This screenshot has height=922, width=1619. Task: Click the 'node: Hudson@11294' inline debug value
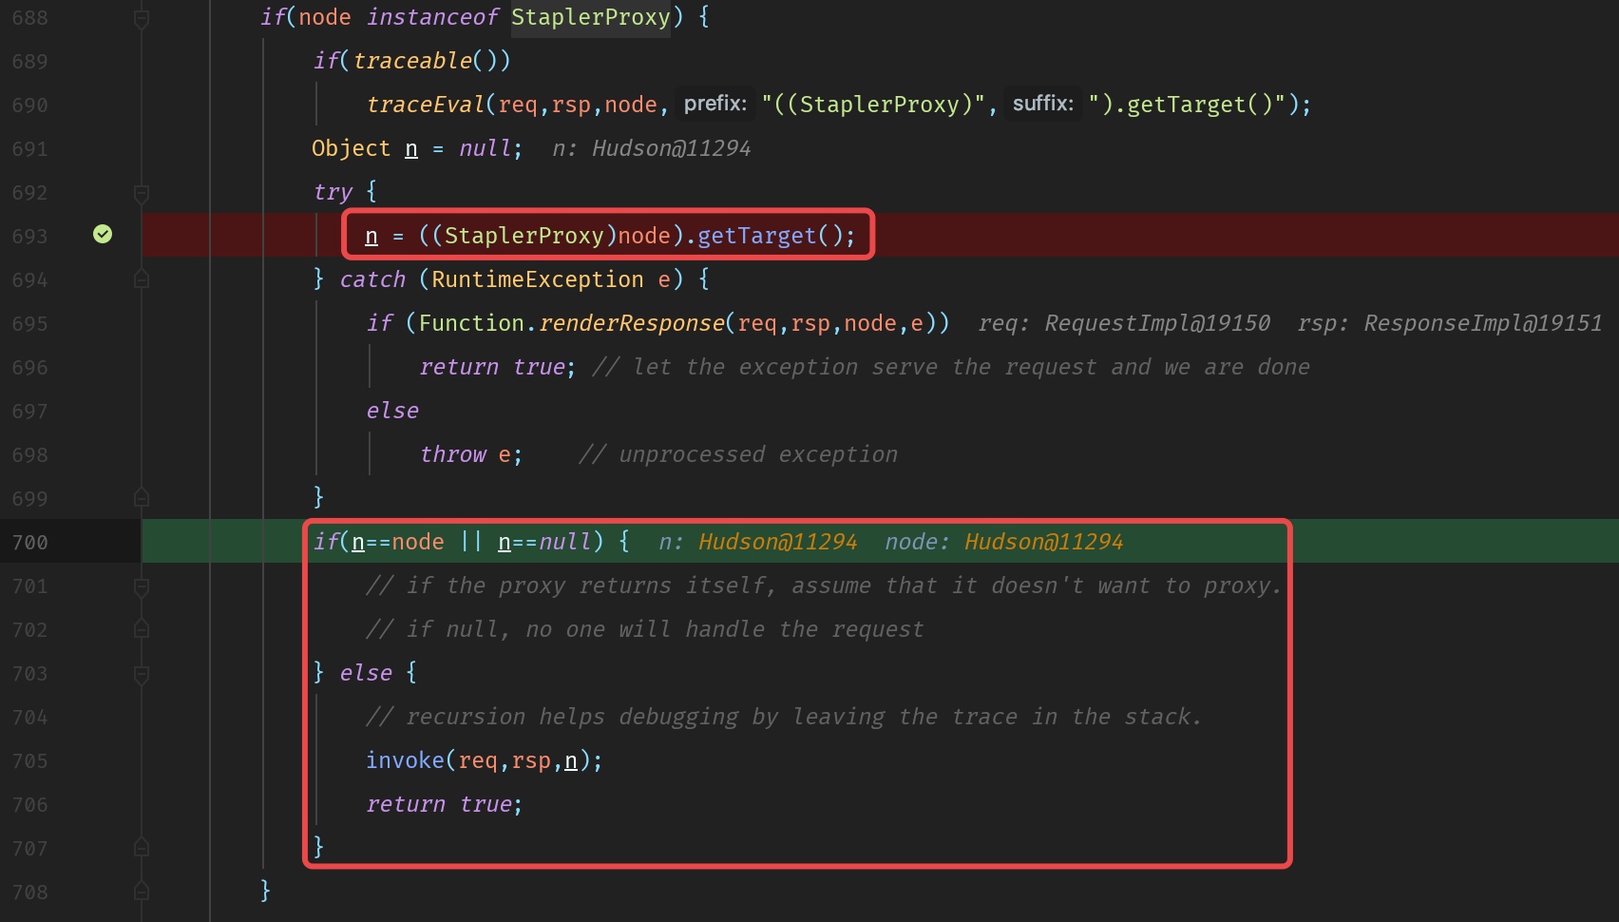(x=1004, y=542)
